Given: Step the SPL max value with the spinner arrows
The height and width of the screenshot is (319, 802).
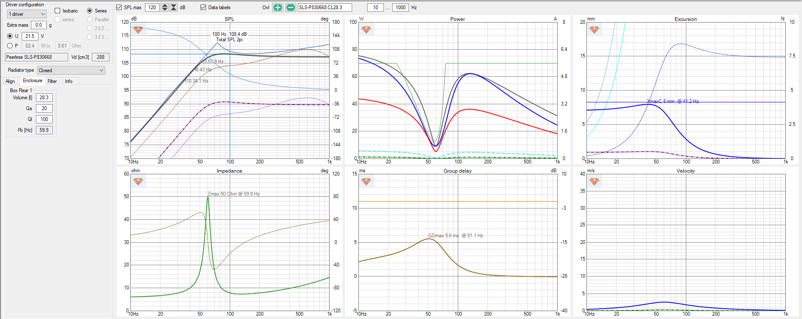Looking at the screenshot, I should 165,8.
